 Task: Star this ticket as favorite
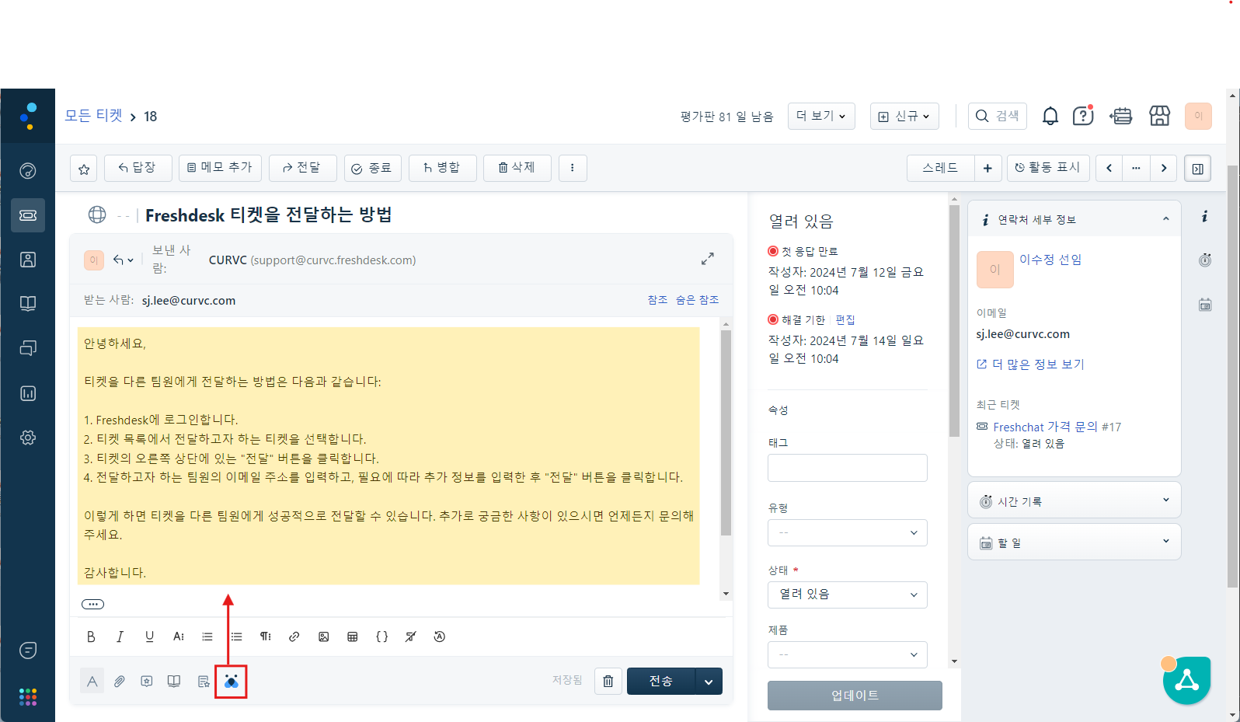click(x=84, y=169)
